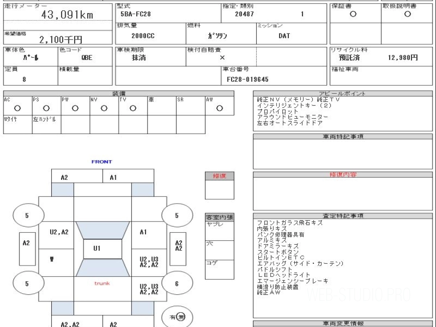
Task: Select the fuel type ガソリン
Action: [217, 36]
